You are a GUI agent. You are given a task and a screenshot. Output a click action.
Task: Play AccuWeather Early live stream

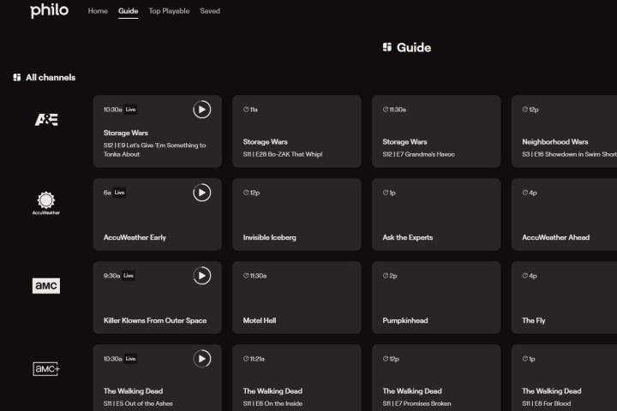click(x=201, y=193)
